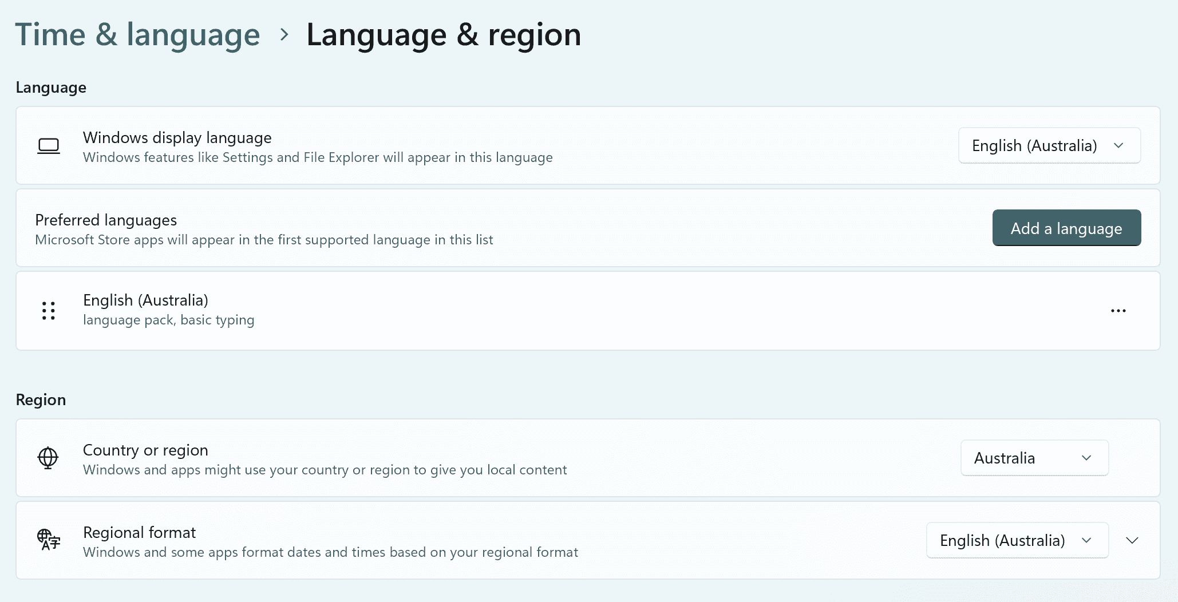The height and width of the screenshot is (602, 1178).
Task: Select the Windows display language row title
Action: click(x=177, y=138)
